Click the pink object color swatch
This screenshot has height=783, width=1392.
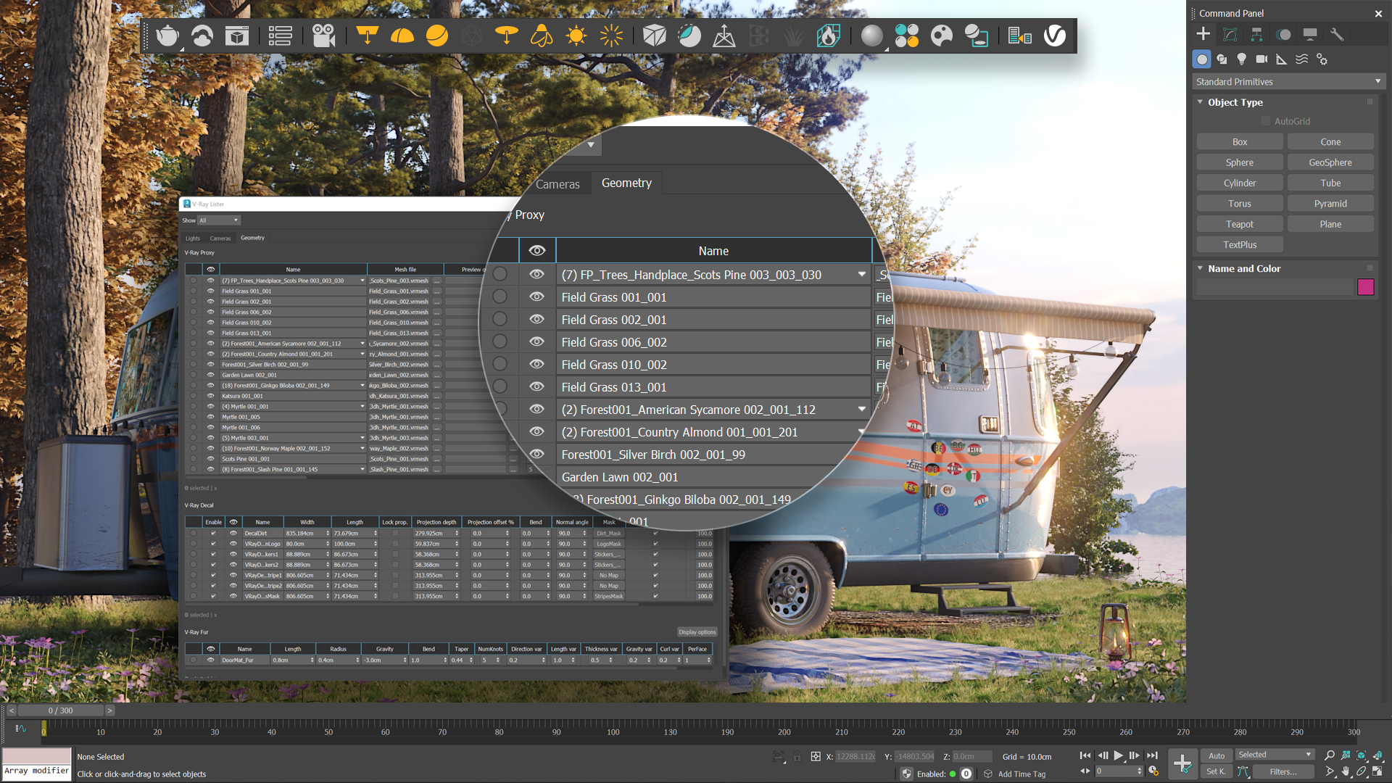pos(1366,288)
